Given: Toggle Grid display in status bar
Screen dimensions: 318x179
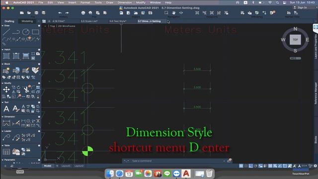Looking at the screenshot, I should point(241,166).
